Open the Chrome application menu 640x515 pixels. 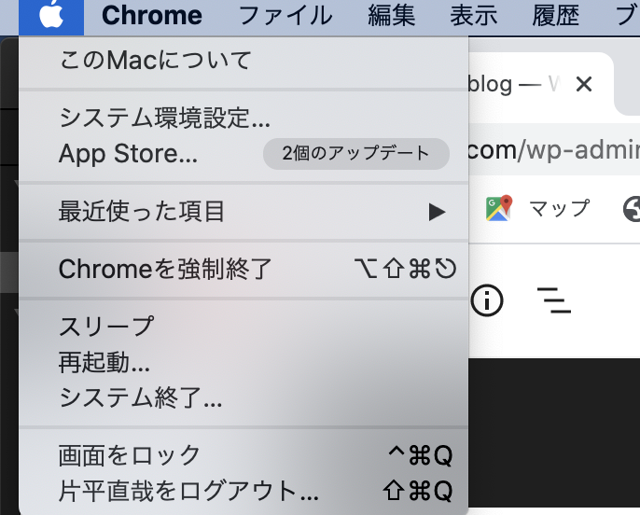152,16
